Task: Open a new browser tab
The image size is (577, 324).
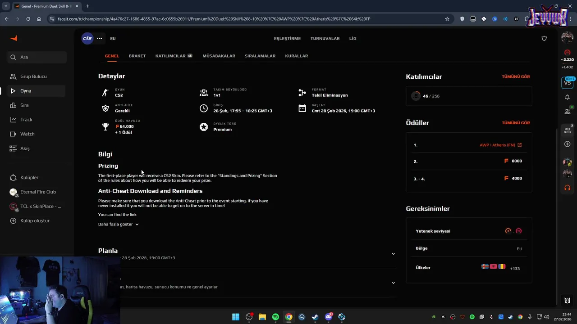Action: pyautogui.click(x=87, y=6)
